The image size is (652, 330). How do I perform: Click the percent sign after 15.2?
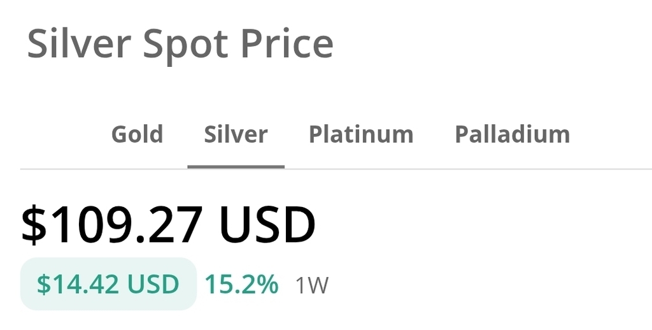coord(268,284)
